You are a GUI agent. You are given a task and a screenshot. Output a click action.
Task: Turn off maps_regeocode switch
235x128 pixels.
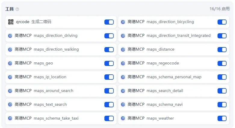pos(222,63)
